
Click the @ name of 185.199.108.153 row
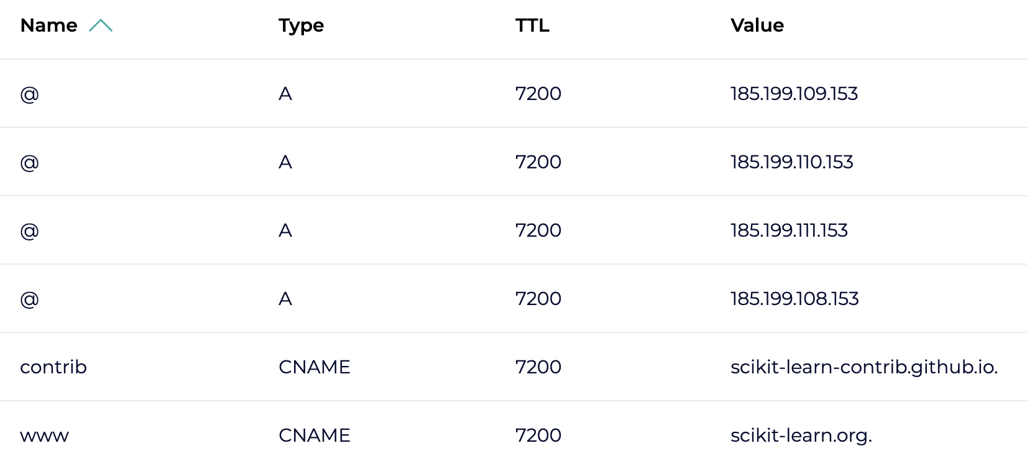click(x=30, y=299)
